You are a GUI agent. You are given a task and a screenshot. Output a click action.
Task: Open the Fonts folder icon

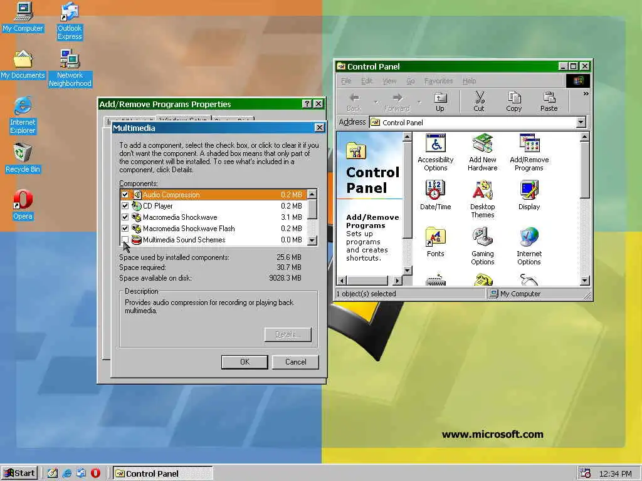[435, 242]
